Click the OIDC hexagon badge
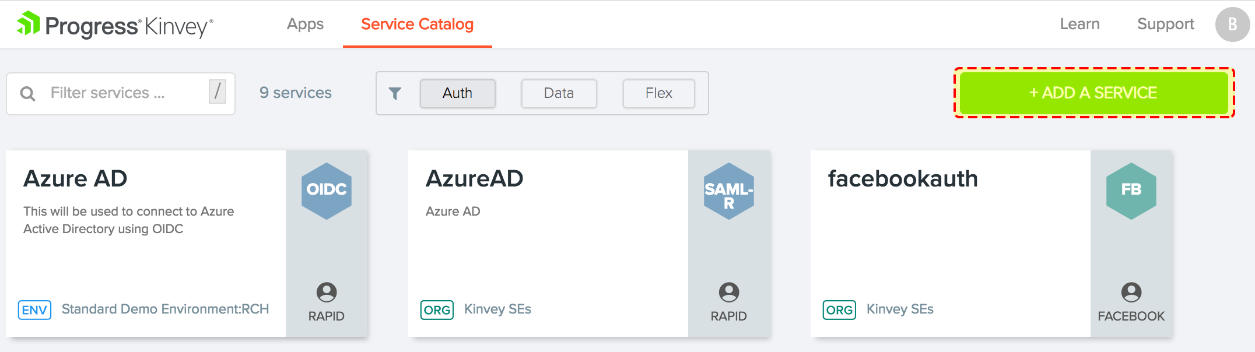Image resolution: width=1255 pixels, height=352 pixels. tap(327, 191)
